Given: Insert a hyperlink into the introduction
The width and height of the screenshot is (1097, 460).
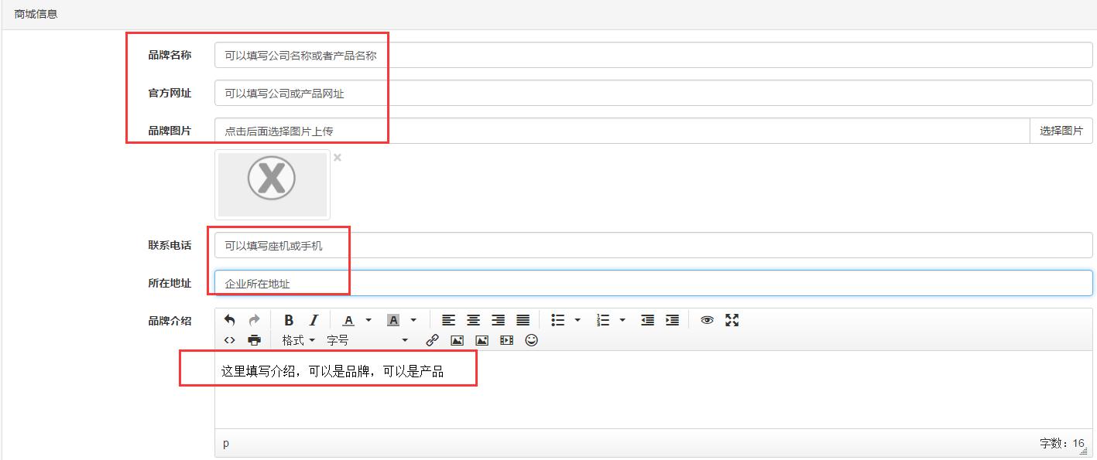Looking at the screenshot, I should (431, 341).
